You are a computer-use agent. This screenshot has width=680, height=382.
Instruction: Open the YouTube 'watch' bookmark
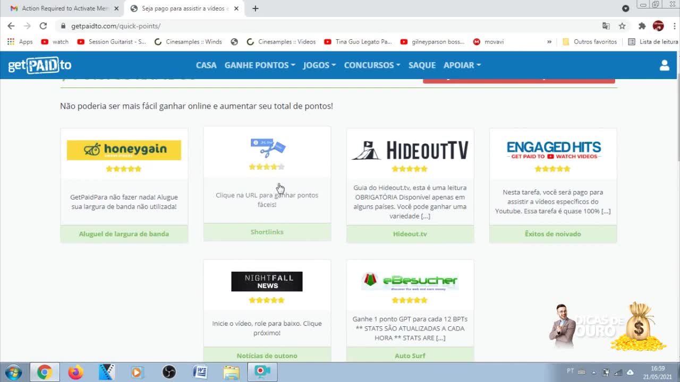pos(55,42)
